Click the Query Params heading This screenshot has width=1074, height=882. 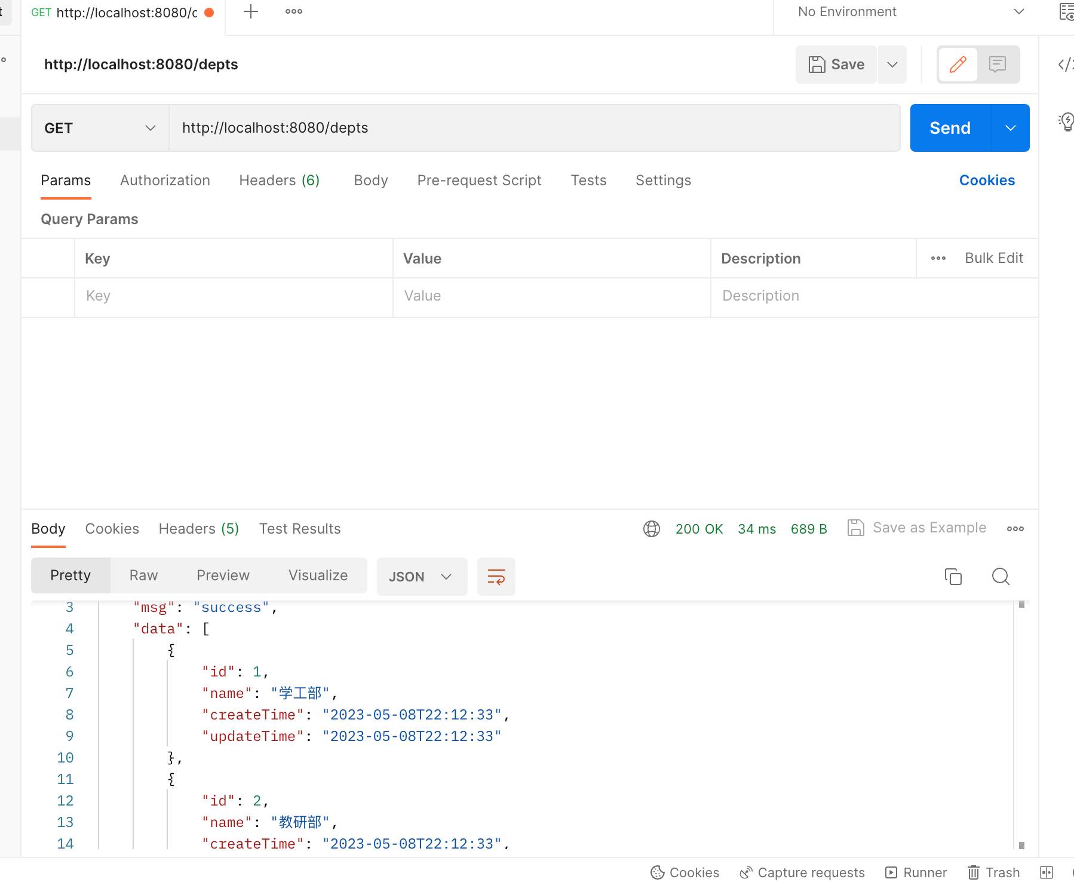(x=90, y=219)
